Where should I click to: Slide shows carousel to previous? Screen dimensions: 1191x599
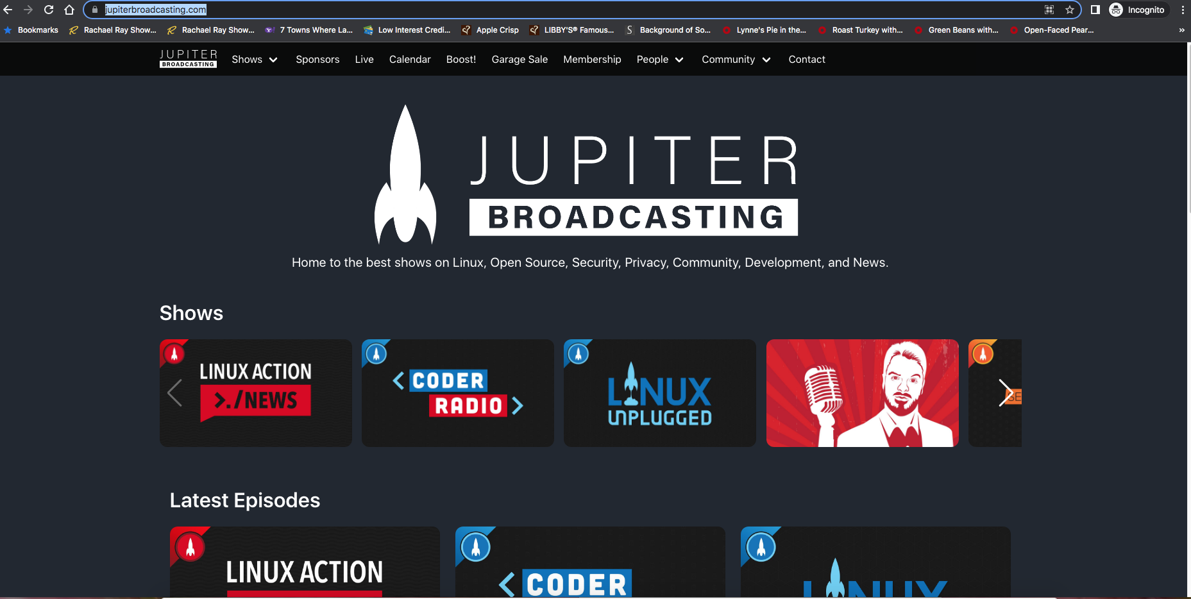click(x=174, y=392)
